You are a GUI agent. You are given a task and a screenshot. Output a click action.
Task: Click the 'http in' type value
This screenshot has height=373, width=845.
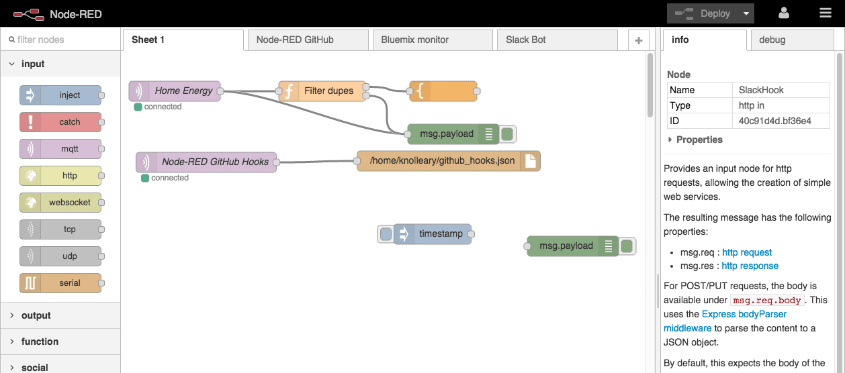pos(752,105)
